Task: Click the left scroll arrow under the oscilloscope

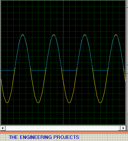Action: (2, 128)
